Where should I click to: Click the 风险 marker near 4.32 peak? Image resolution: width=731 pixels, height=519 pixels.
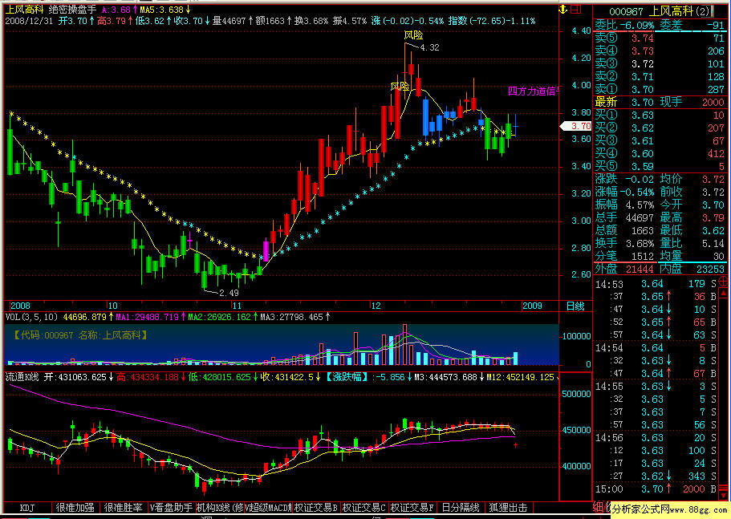point(413,35)
